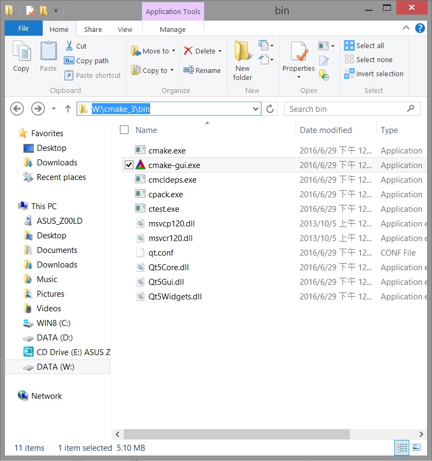Image resolution: width=432 pixels, height=461 pixels.
Task: Open Help with the question mark
Action: 420,28
